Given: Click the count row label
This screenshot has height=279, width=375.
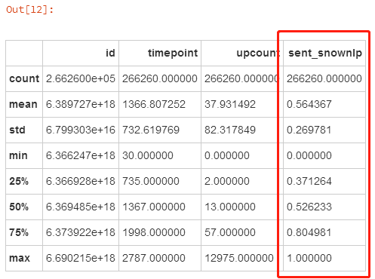Looking at the screenshot, I should pos(24,78).
